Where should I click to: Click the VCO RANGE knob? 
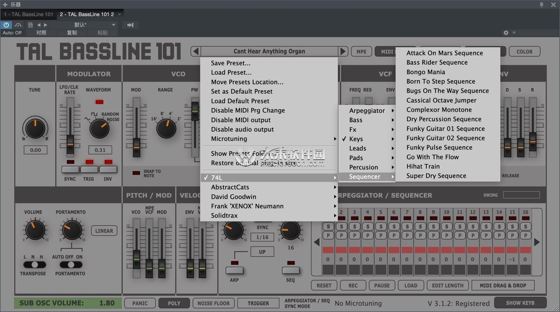click(166, 129)
